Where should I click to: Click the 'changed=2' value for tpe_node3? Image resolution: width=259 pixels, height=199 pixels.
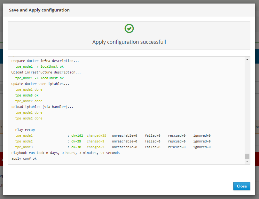tap(95, 147)
